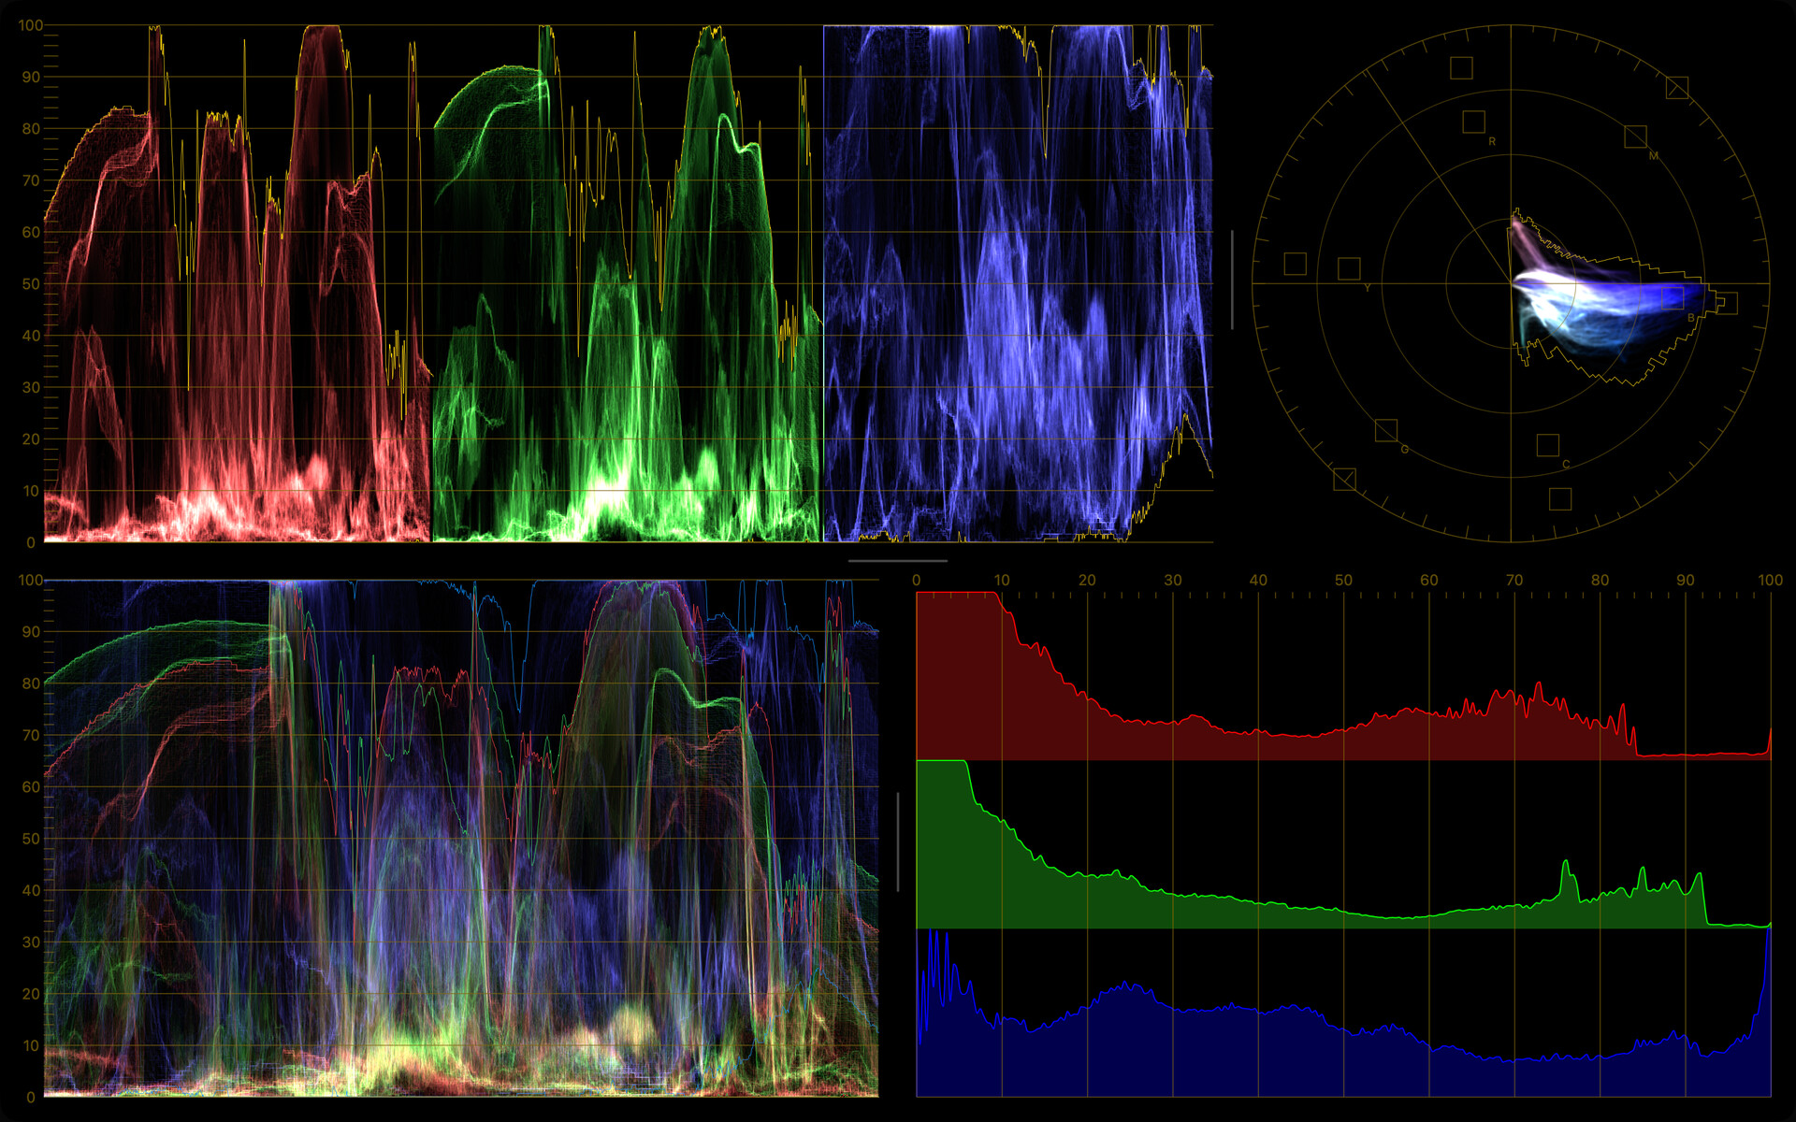Click the target box beside the B label
Viewport: 1796px width, 1122px height.
(x=1673, y=297)
